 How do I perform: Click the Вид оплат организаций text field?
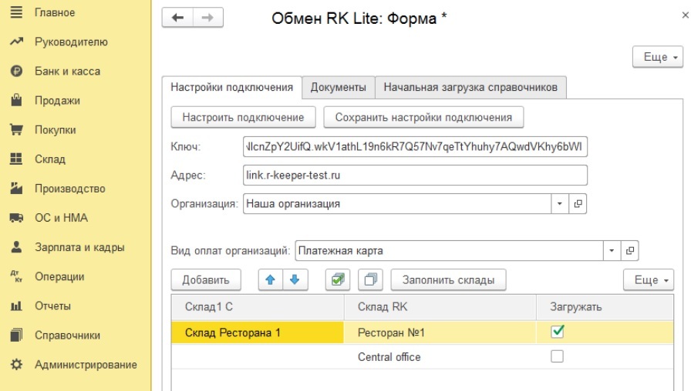pyautogui.click(x=449, y=250)
